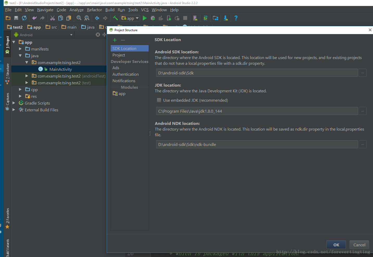Browse for JDK location
Image resolution: width=373 pixels, height=257 pixels.
pos(362,111)
